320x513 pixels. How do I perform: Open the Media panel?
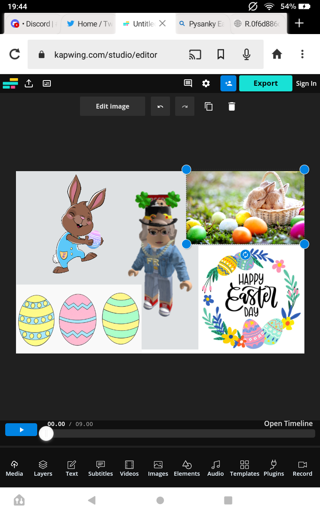click(x=14, y=469)
